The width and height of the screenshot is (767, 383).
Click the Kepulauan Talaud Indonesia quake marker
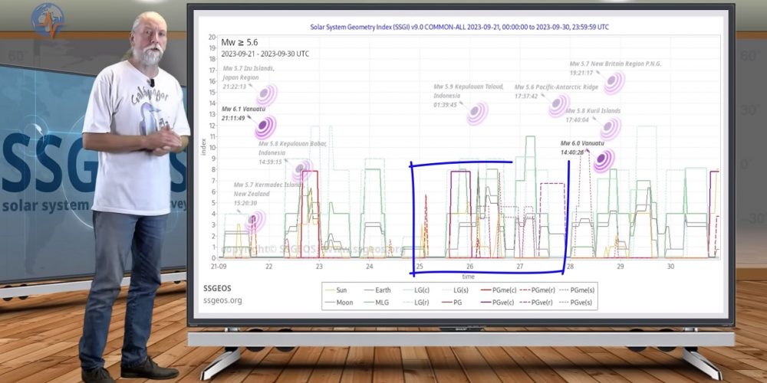(477, 113)
